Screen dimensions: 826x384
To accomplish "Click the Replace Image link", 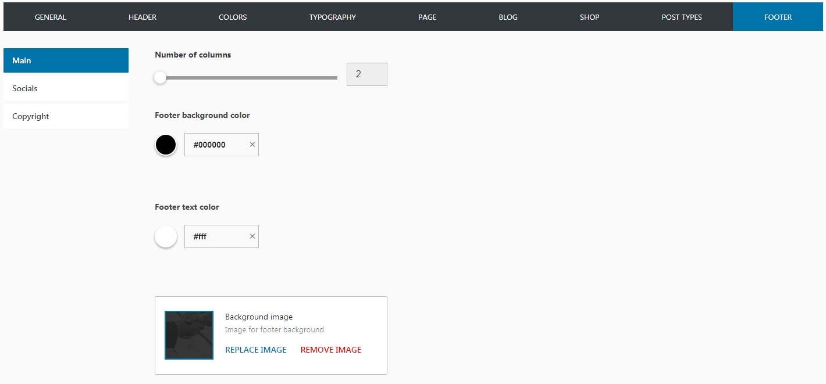I will [255, 350].
